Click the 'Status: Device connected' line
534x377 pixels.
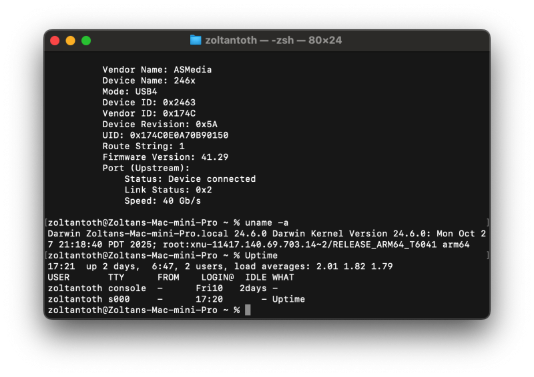(x=190, y=179)
